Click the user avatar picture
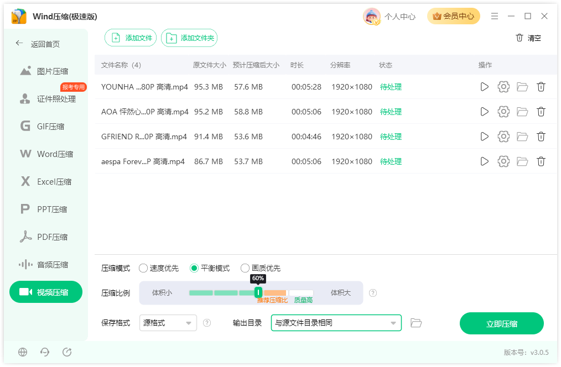This screenshot has width=561, height=367. (371, 17)
